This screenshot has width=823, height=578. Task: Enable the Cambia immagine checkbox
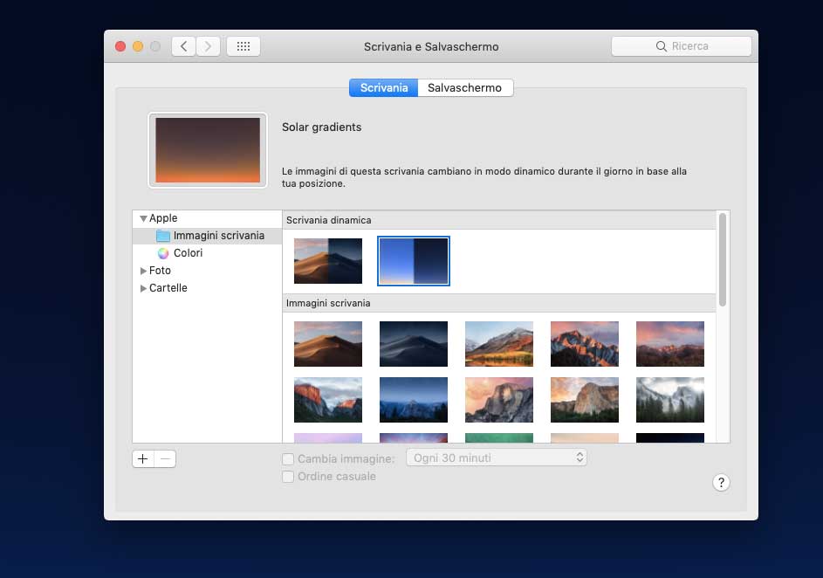pos(288,459)
